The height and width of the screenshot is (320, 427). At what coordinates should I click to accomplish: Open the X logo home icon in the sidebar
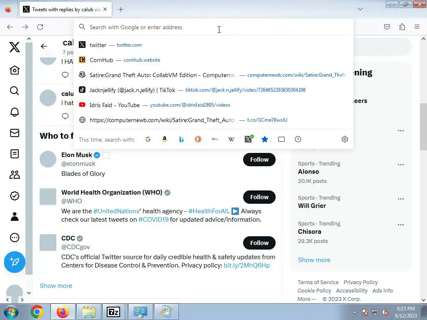15,47
